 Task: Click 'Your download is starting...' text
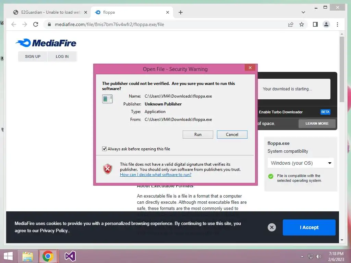tap(287, 89)
